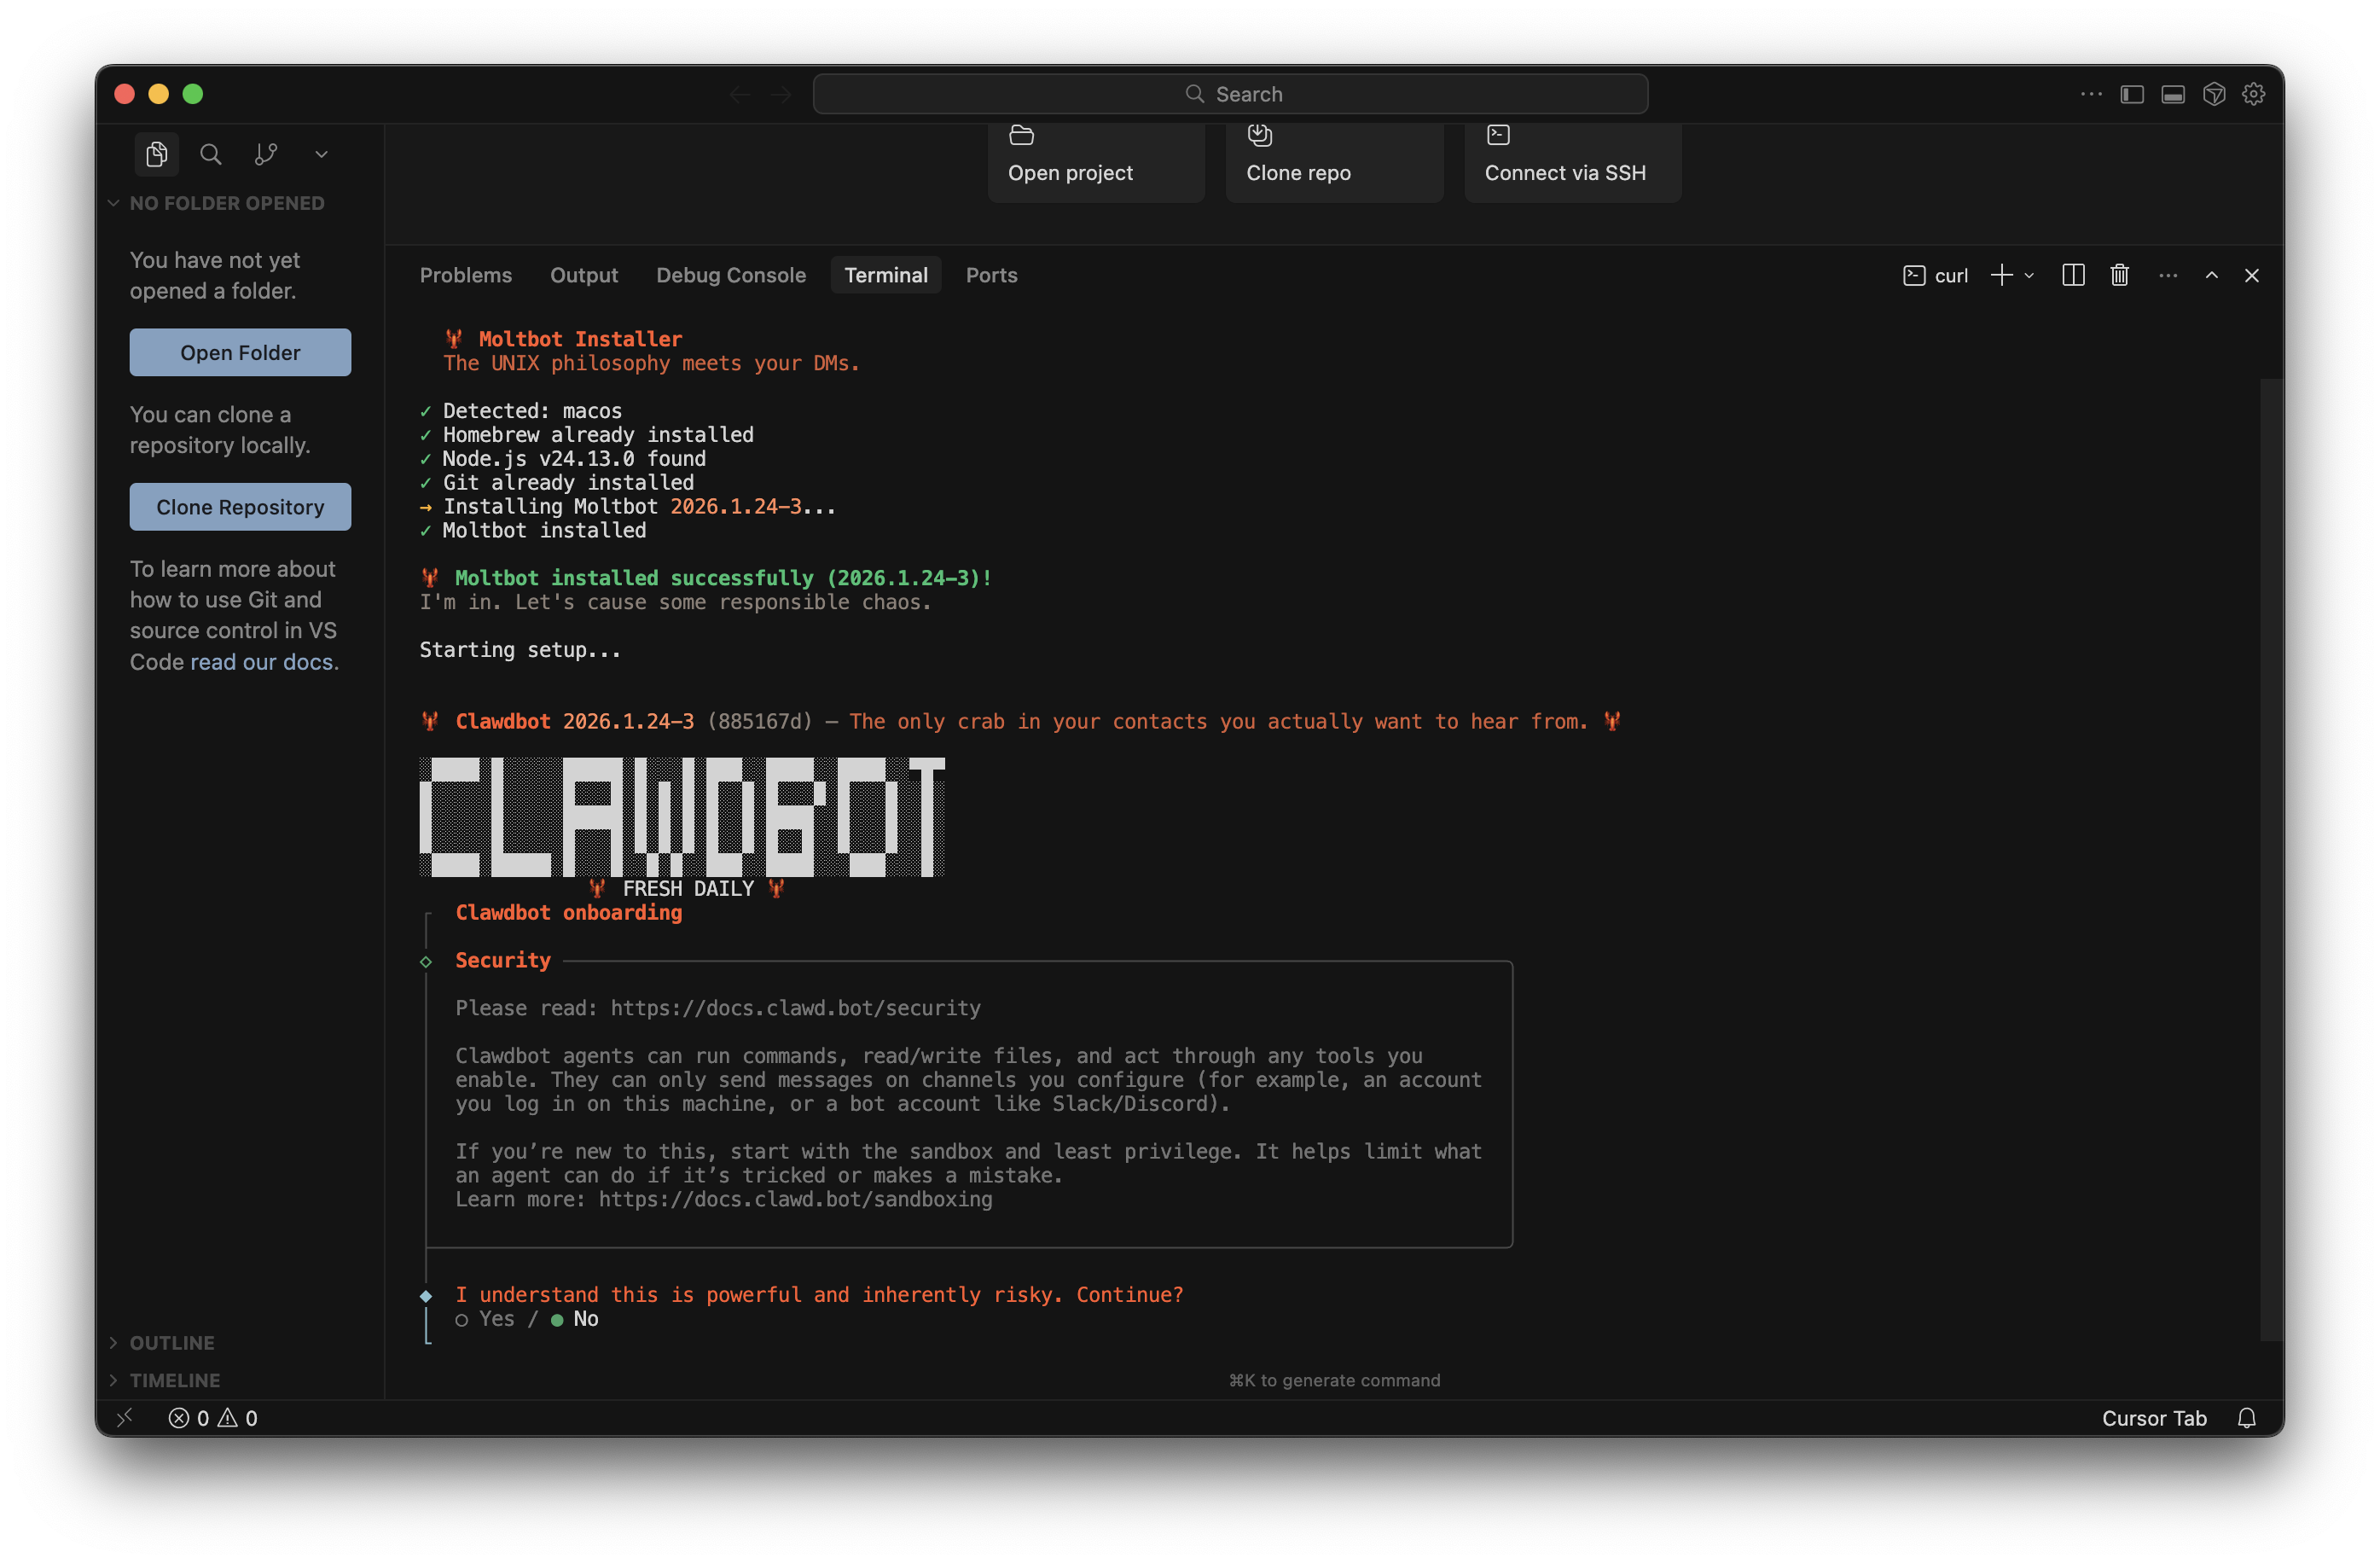Click 'Starting setup...' terminal line

point(520,650)
